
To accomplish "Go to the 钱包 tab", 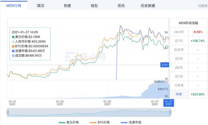I will pyautogui.click(x=94, y=6).
